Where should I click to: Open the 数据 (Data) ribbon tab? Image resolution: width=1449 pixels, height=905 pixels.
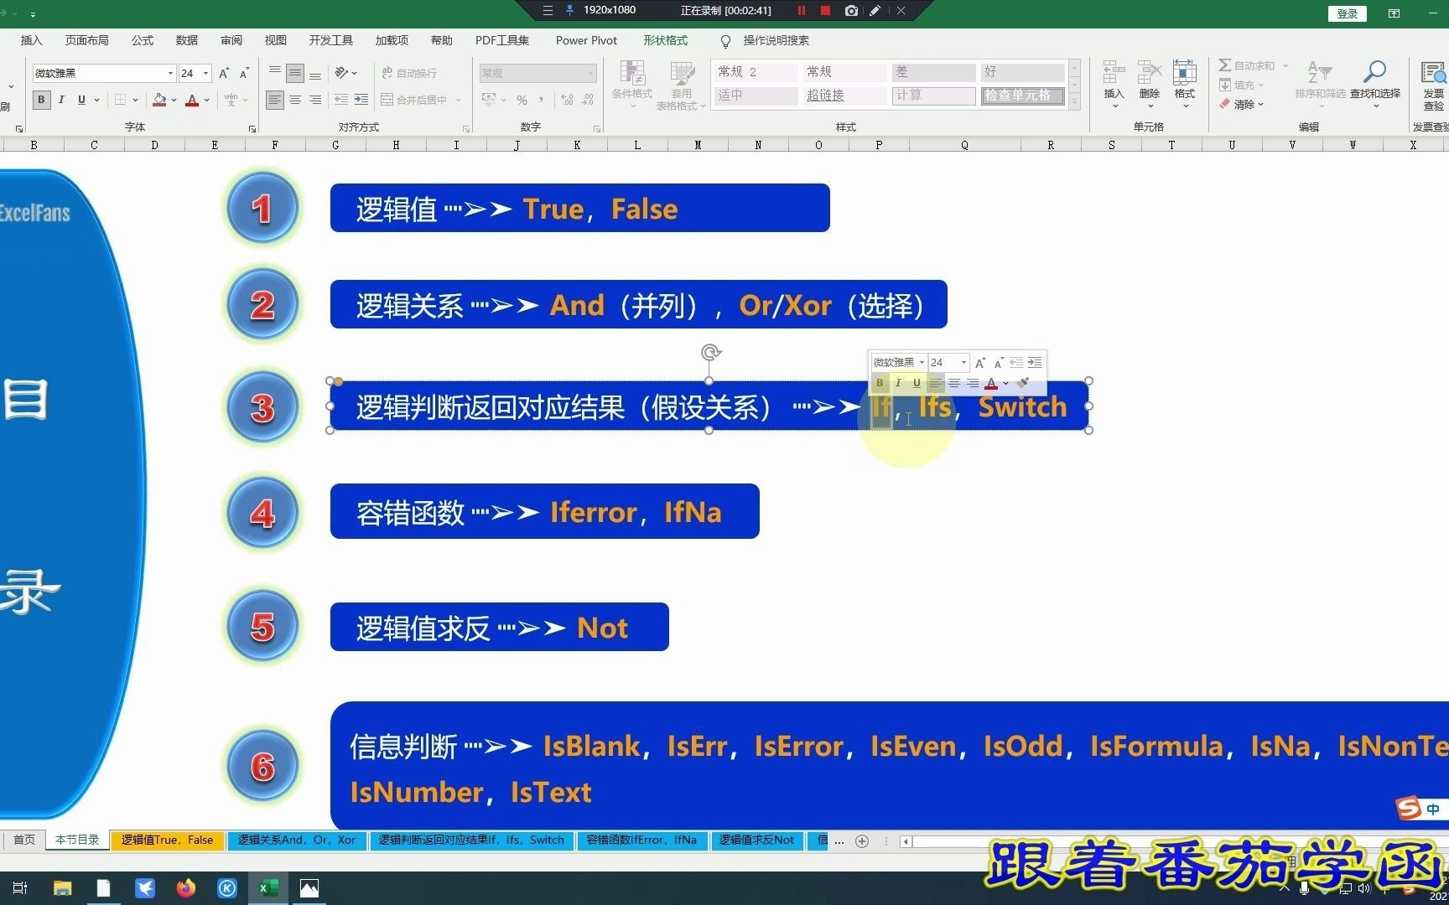(x=187, y=40)
